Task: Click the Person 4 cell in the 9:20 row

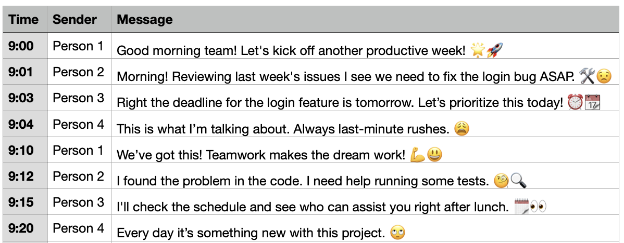Action: point(78,228)
